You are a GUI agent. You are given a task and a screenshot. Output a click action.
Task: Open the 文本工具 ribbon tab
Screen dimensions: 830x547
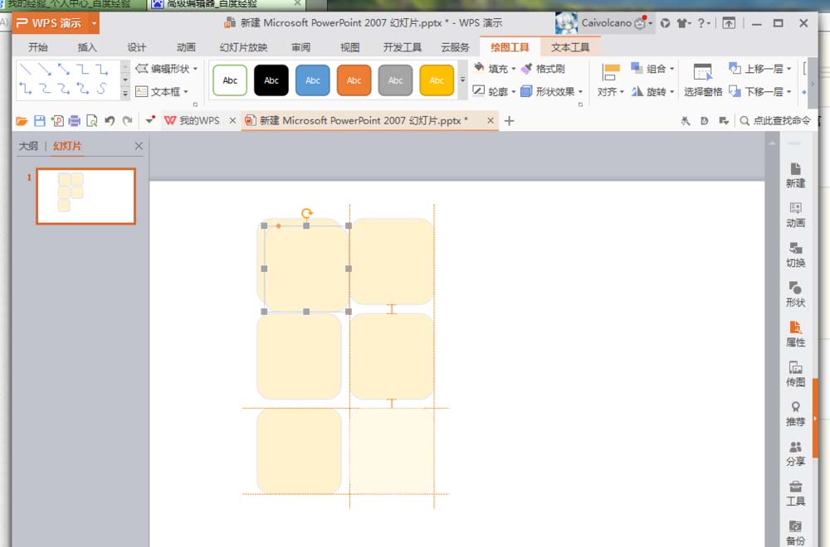point(570,47)
